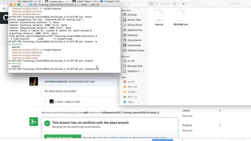Switch Finder to list view

coord(156,4)
